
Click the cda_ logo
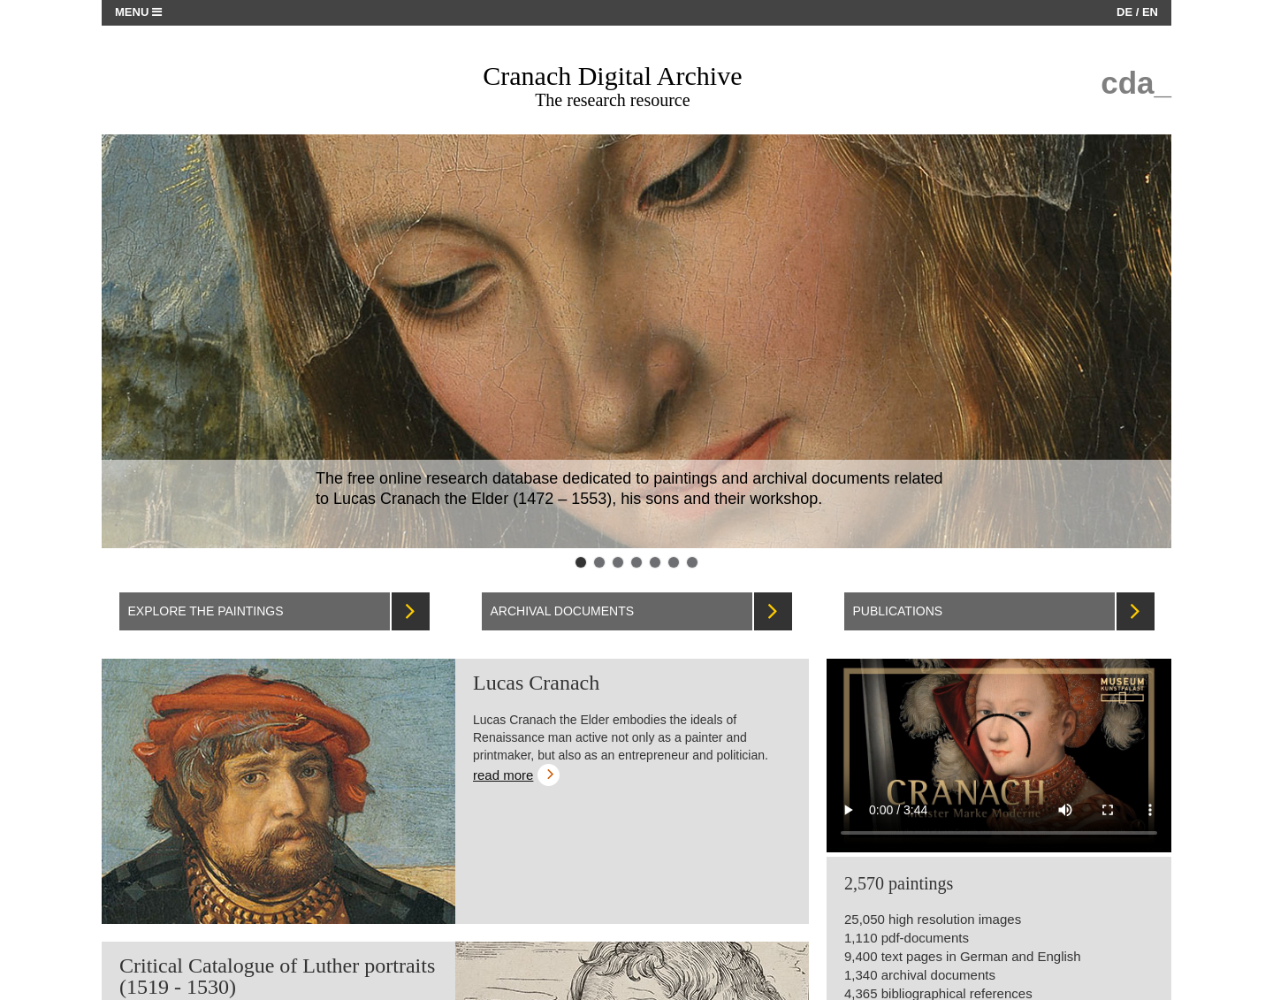click(1135, 83)
